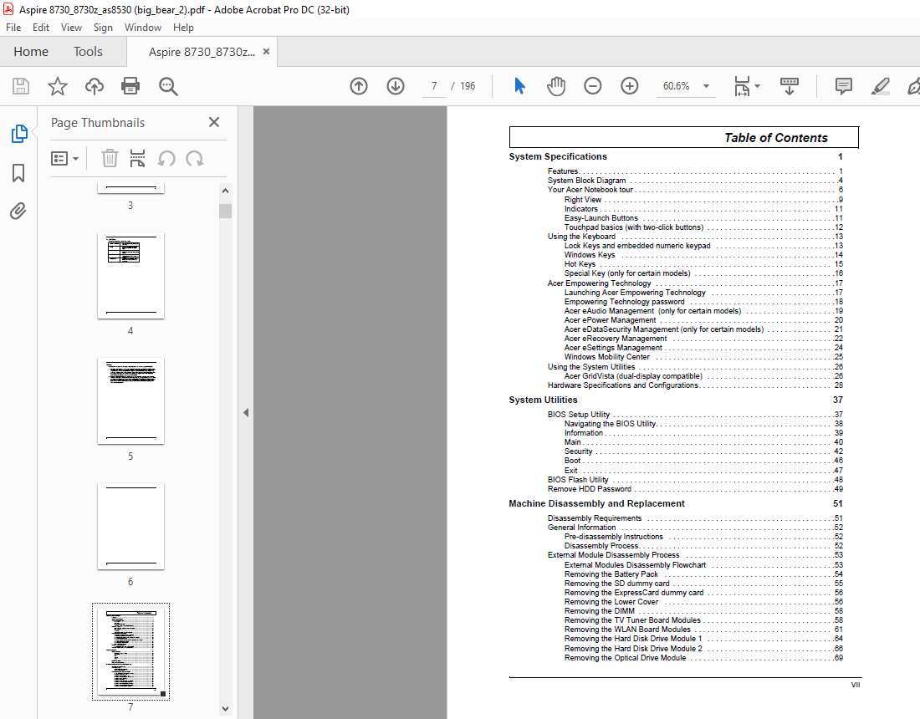Delete selected page with trash icon

pos(109,158)
